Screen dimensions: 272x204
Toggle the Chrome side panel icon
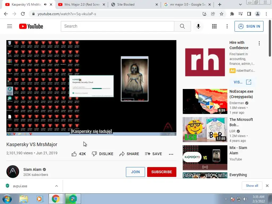point(249,14)
